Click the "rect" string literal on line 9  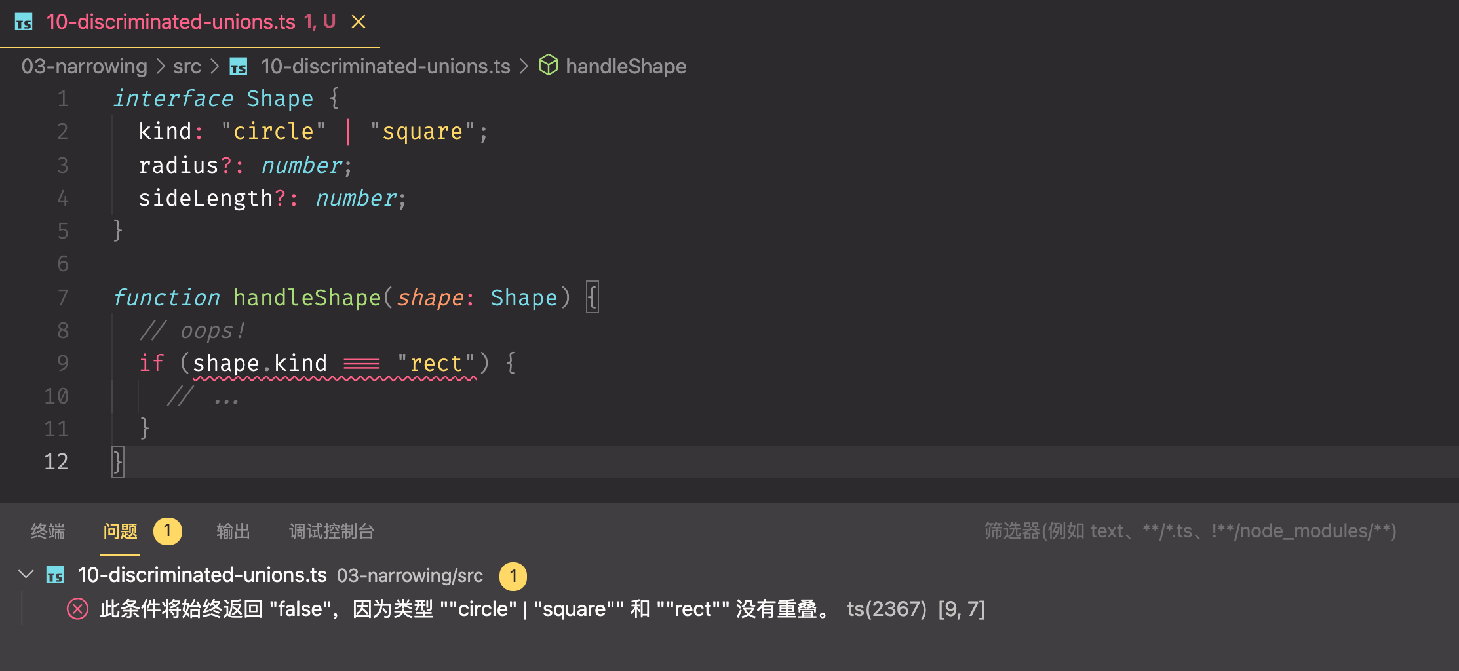tap(436, 363)
